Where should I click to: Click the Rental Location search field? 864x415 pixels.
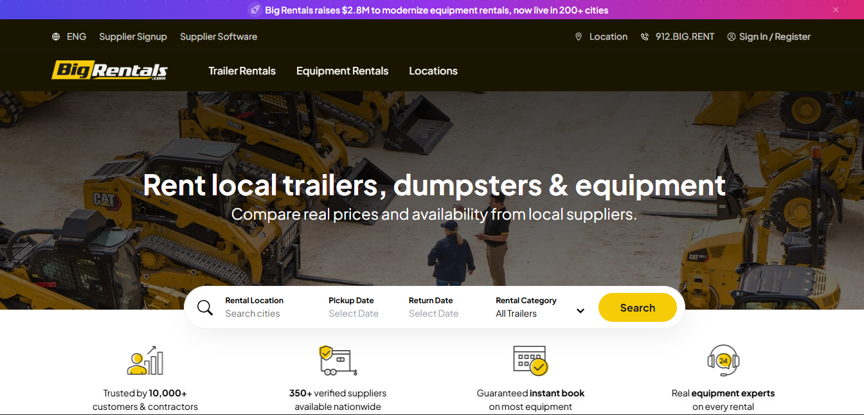point(253,313)
